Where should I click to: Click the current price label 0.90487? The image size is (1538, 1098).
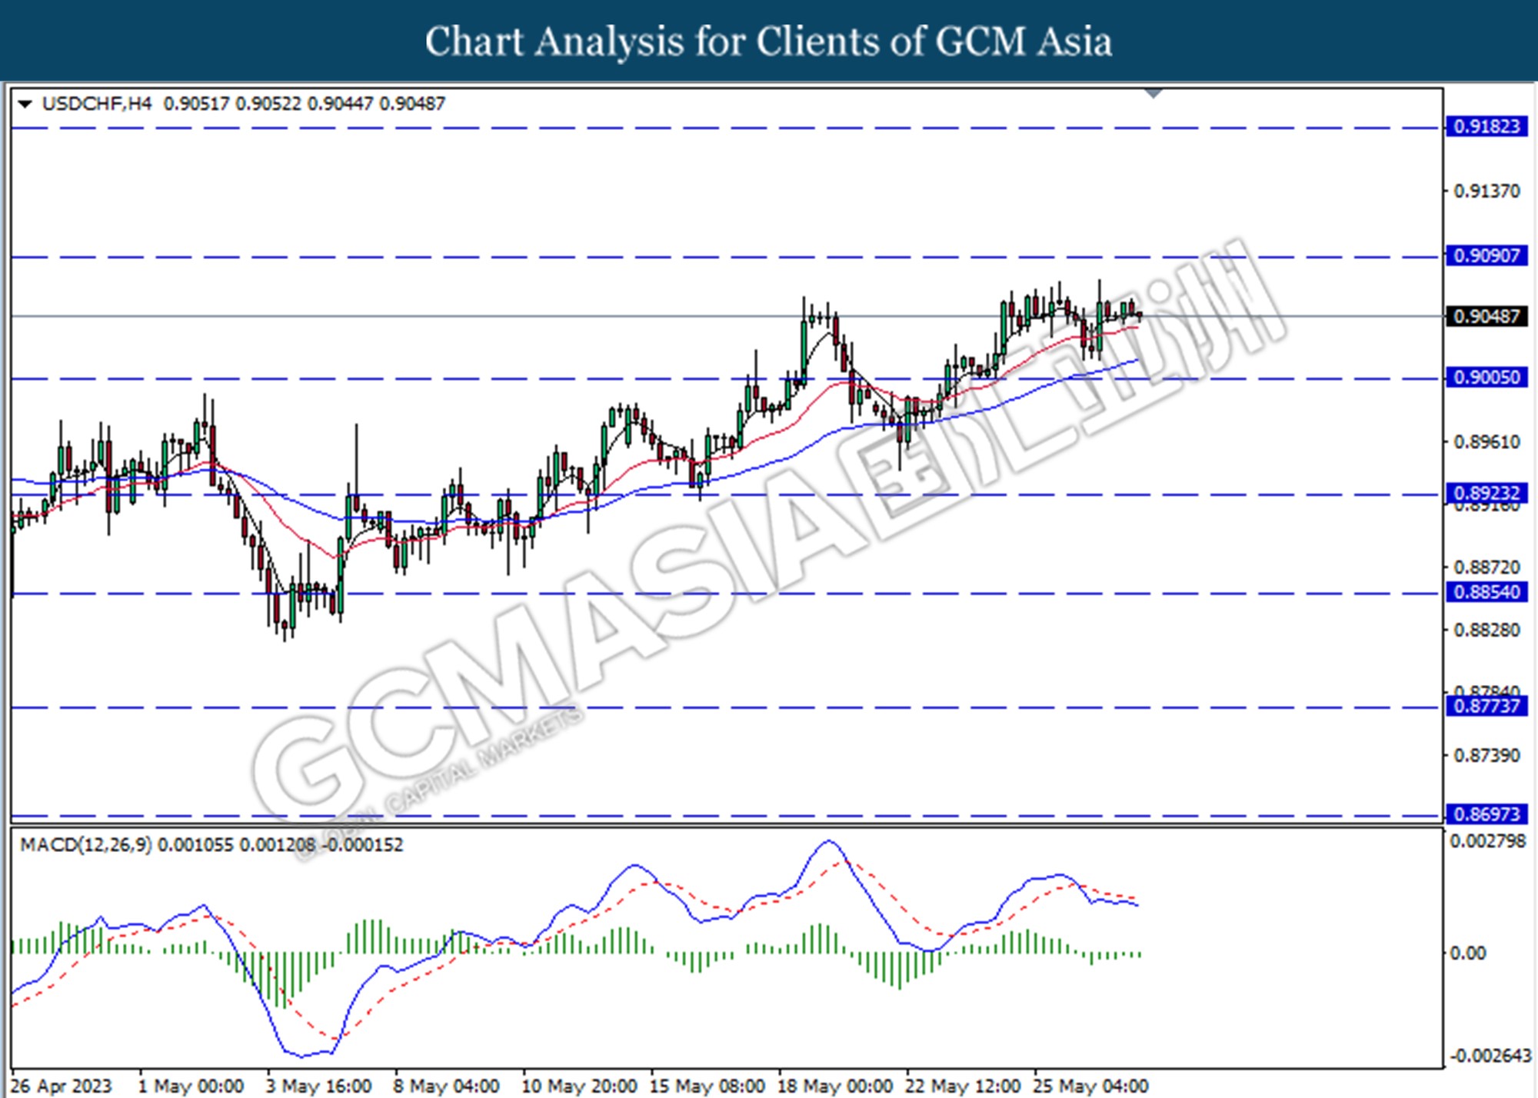pos(1486,316)
